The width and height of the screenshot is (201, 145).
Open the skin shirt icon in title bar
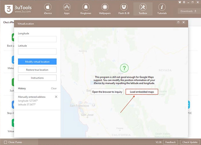(x=180, y=2)
